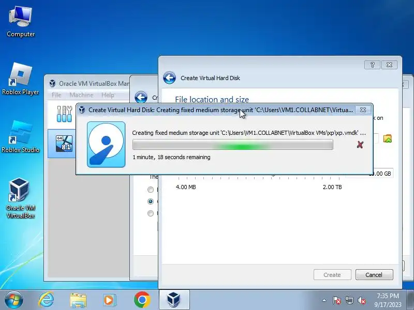Image resolution: width=414 pixels, height=310 pixels.
Task: Click the 'File location and size' heading
Action: (212, 99)
